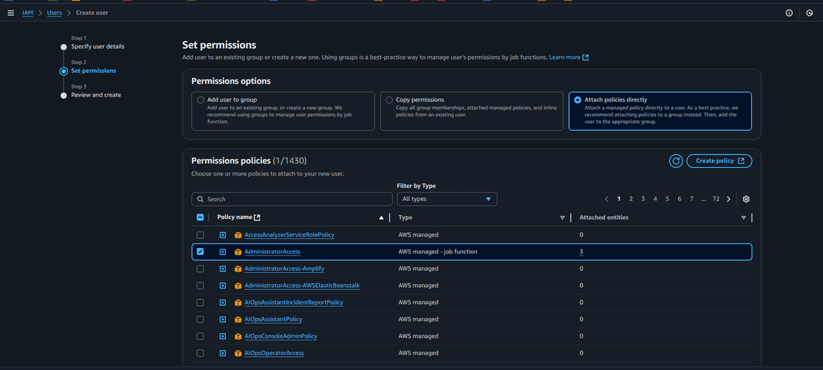The width and height of the screenshot is (823, 370).
Task: Click the orange policy icon for AdministratorAccess-Amplify
Action: 238,269
